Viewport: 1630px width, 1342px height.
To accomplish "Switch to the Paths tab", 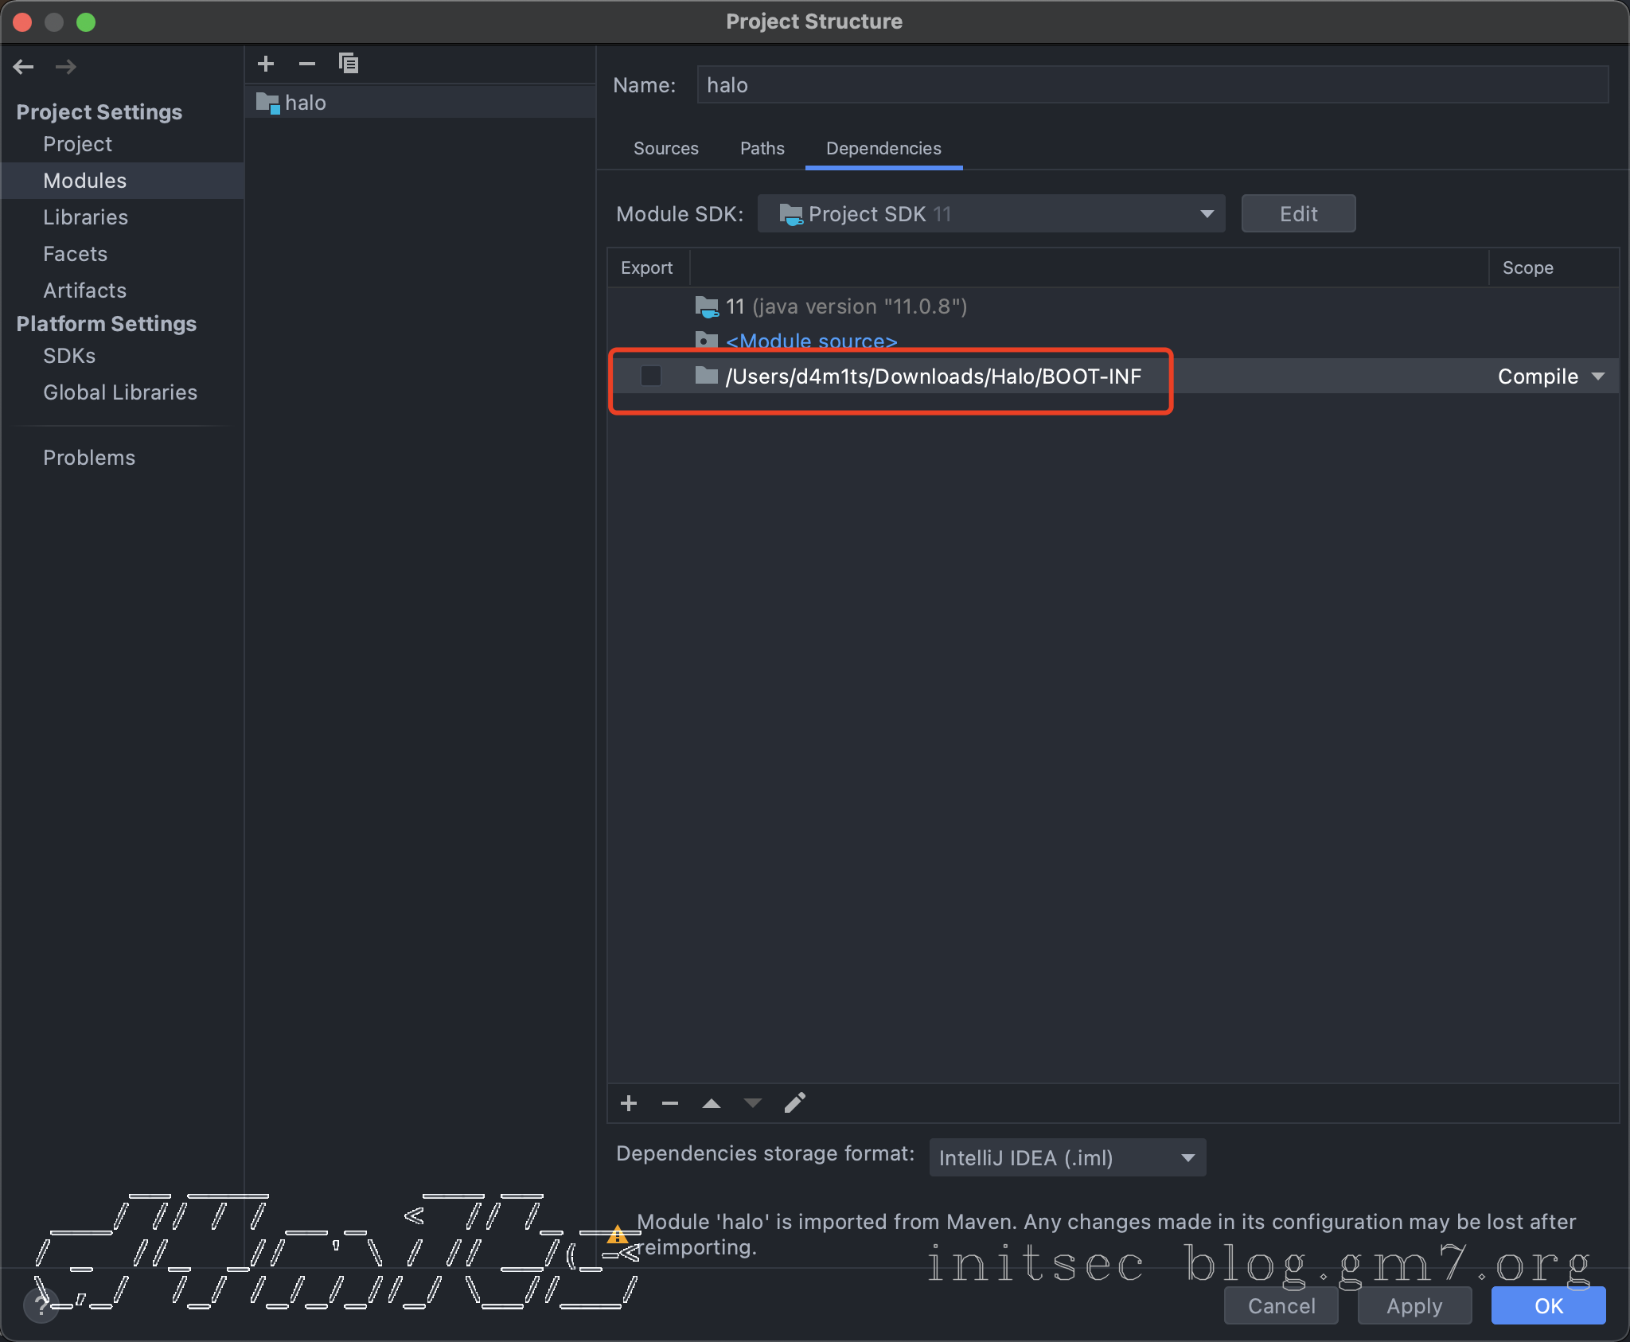I will click(762, 149).
